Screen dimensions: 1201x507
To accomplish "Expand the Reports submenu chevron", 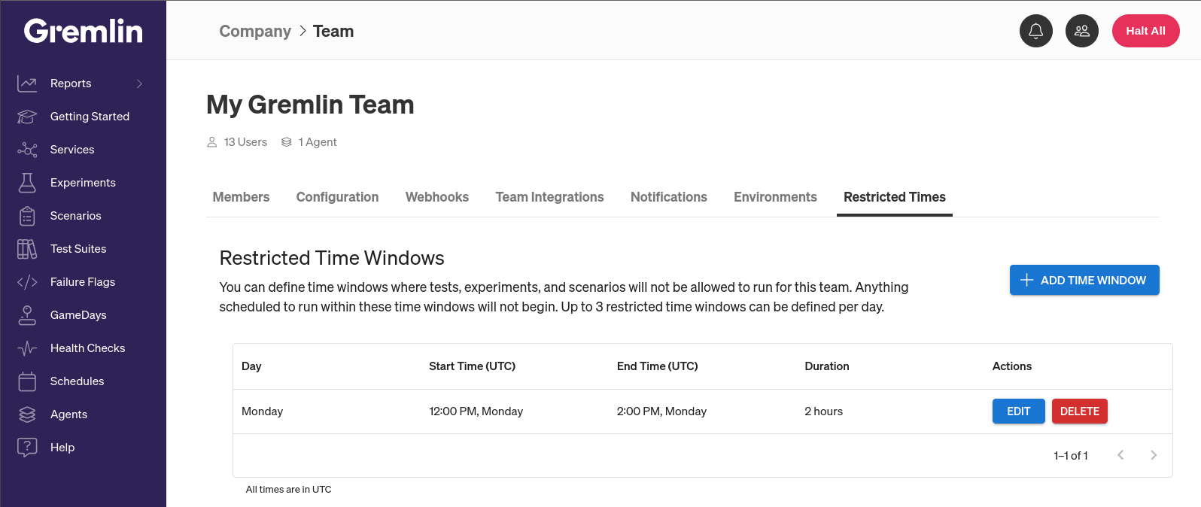I will pos(139,83).
